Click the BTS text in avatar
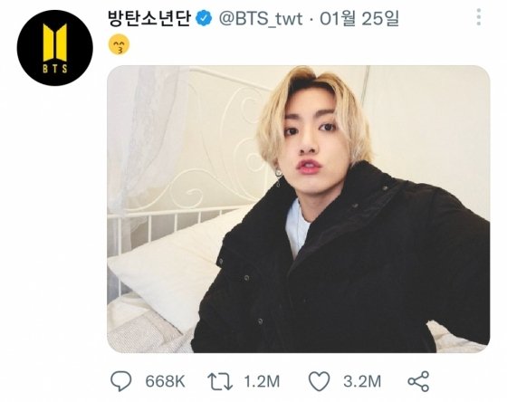This screenshot has height=402, width=507. (55, 69)
